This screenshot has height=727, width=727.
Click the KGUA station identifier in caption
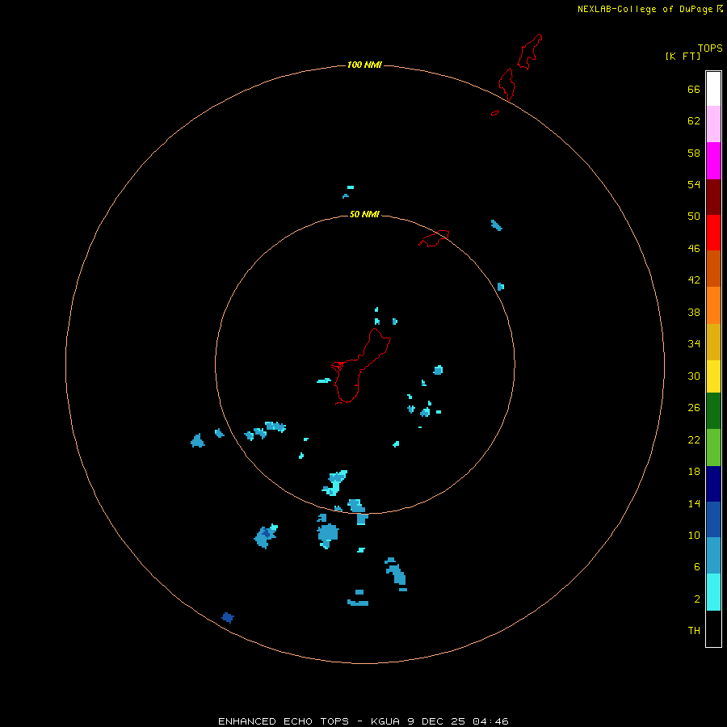tap(385, 721)
